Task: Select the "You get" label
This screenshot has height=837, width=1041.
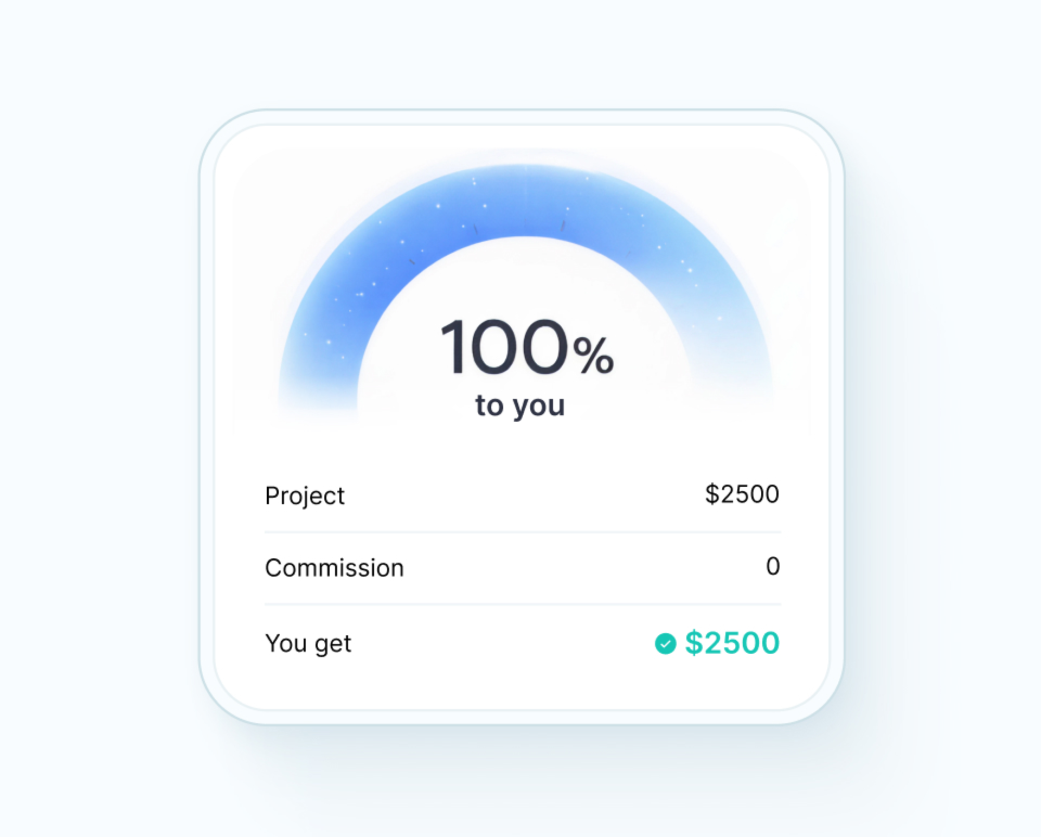Action: [x=308, y=643]
